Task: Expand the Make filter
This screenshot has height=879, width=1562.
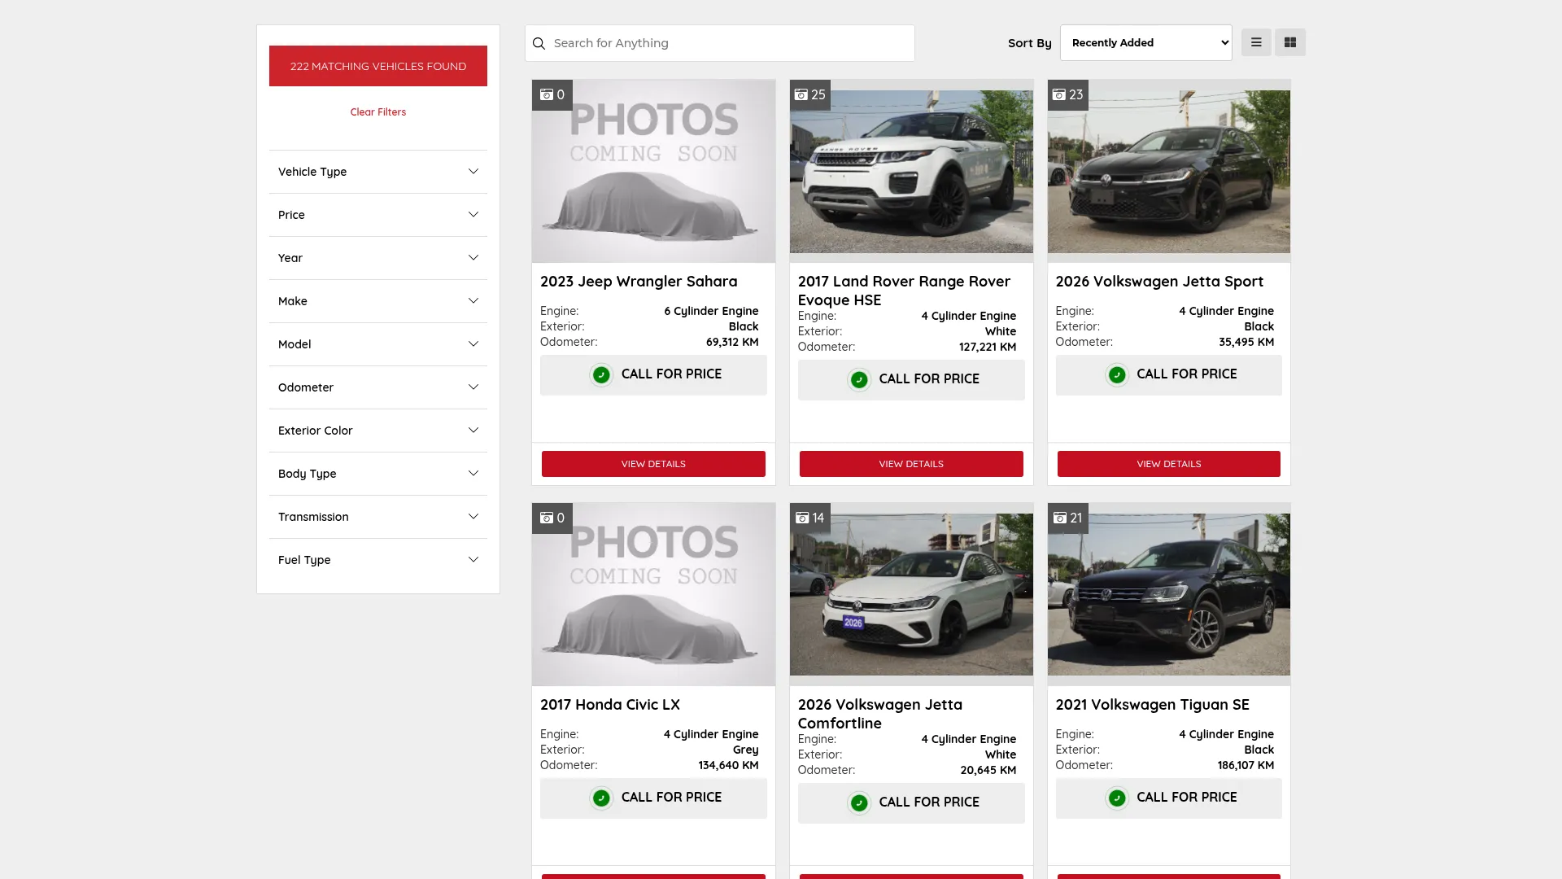Action: click(x=378, y=301)
